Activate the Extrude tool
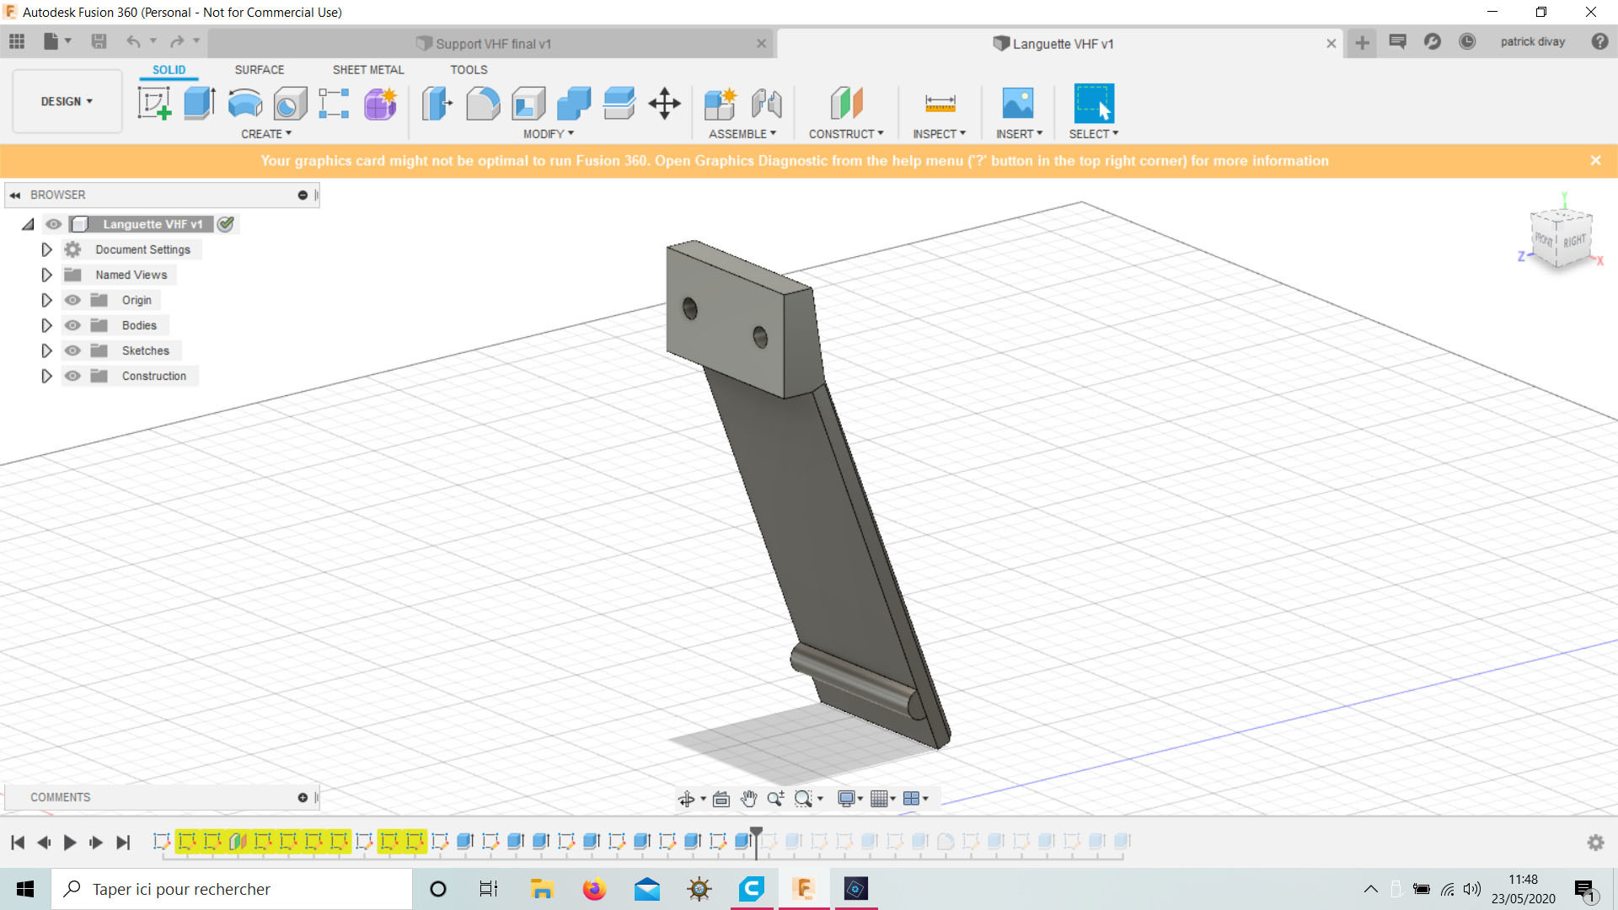 [199, 103]
